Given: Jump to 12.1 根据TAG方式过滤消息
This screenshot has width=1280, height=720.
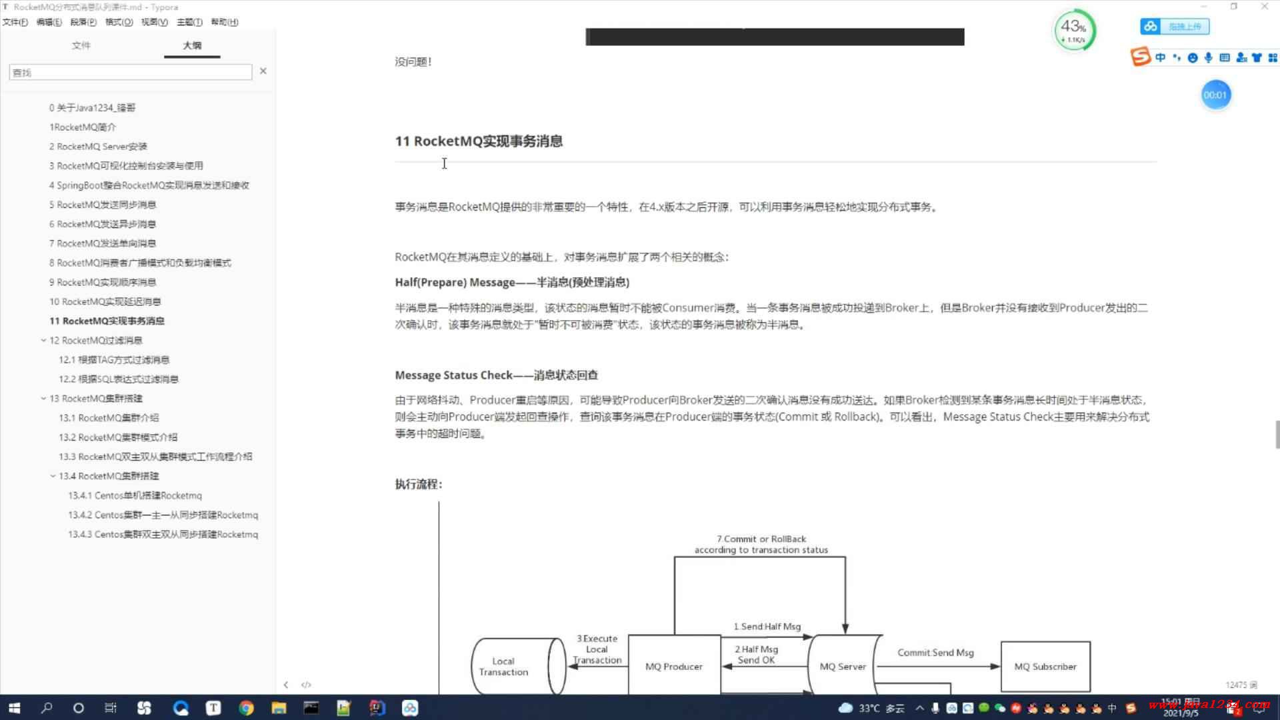Looking at the screenshot, I should (114, 359).
